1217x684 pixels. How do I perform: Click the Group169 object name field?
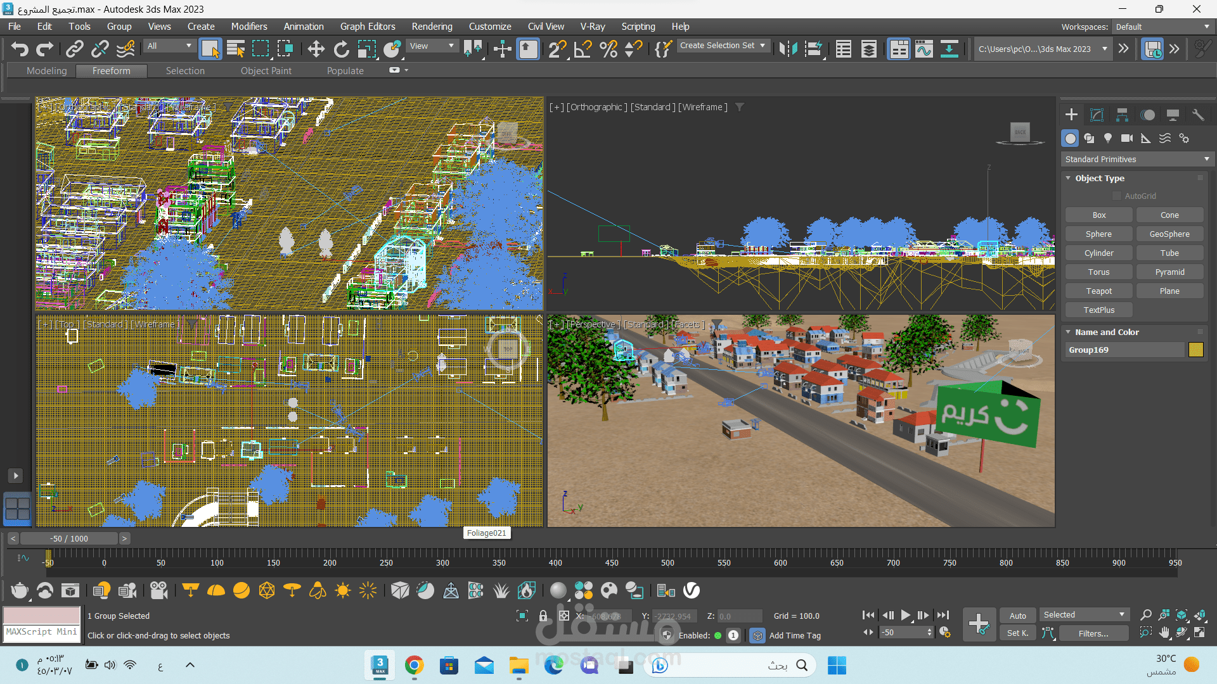click(1125, 350)
